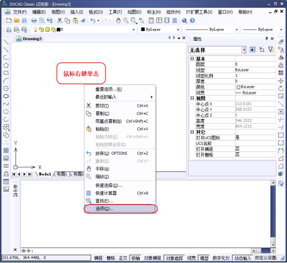Click the black ByLayer color swatch in toolbar
The image size is (287, 263).
click(x=143, y=30)
